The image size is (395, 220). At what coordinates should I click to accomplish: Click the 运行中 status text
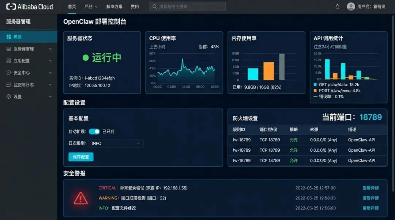(106, 58)
